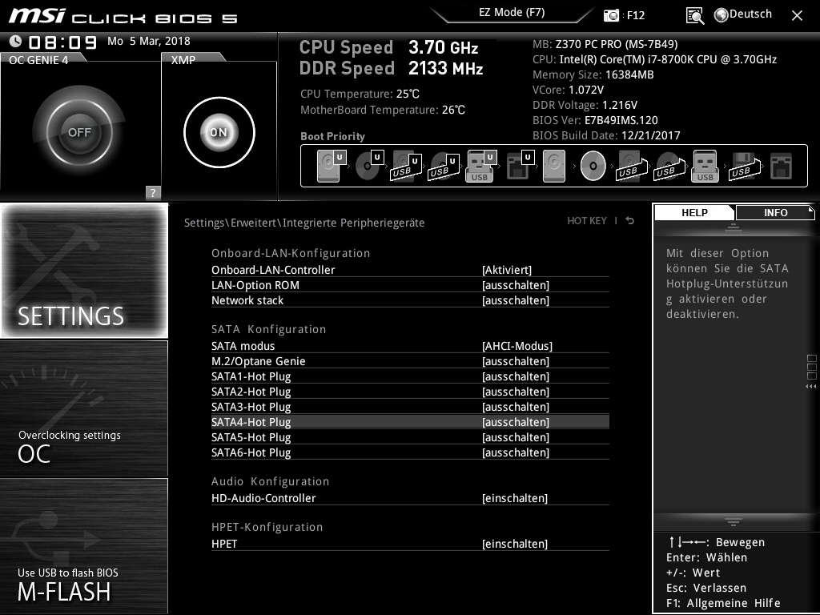This screenshot has width=820, height=615.
Task: Toggle the SATA3-Hot Plug value
Action: point(515,406)
